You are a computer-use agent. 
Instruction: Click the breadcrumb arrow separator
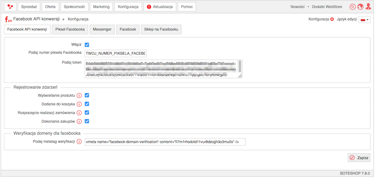coord(64,19)
